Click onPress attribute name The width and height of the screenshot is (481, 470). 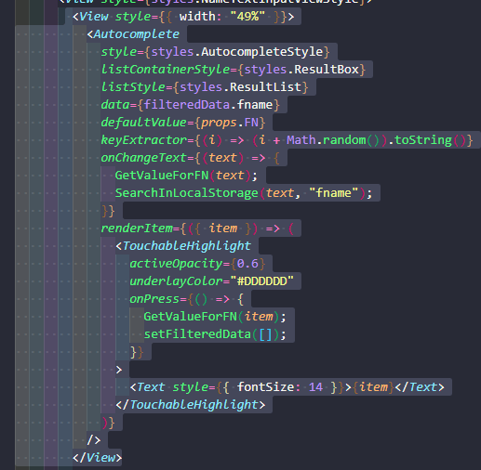(x=154, y=299)
